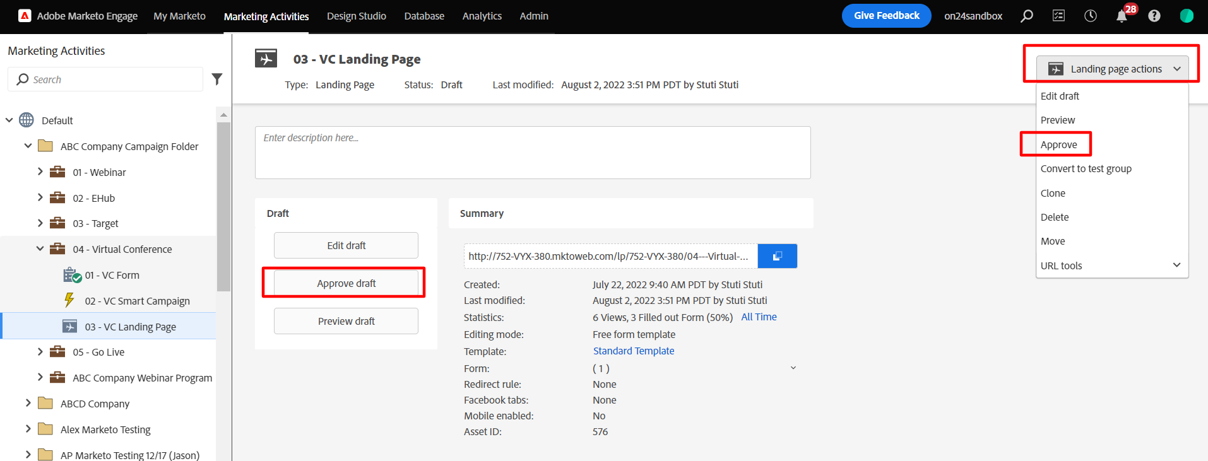Open the Design Studio tab
The width and height of the screenshot is (1208, 461).
357,16
